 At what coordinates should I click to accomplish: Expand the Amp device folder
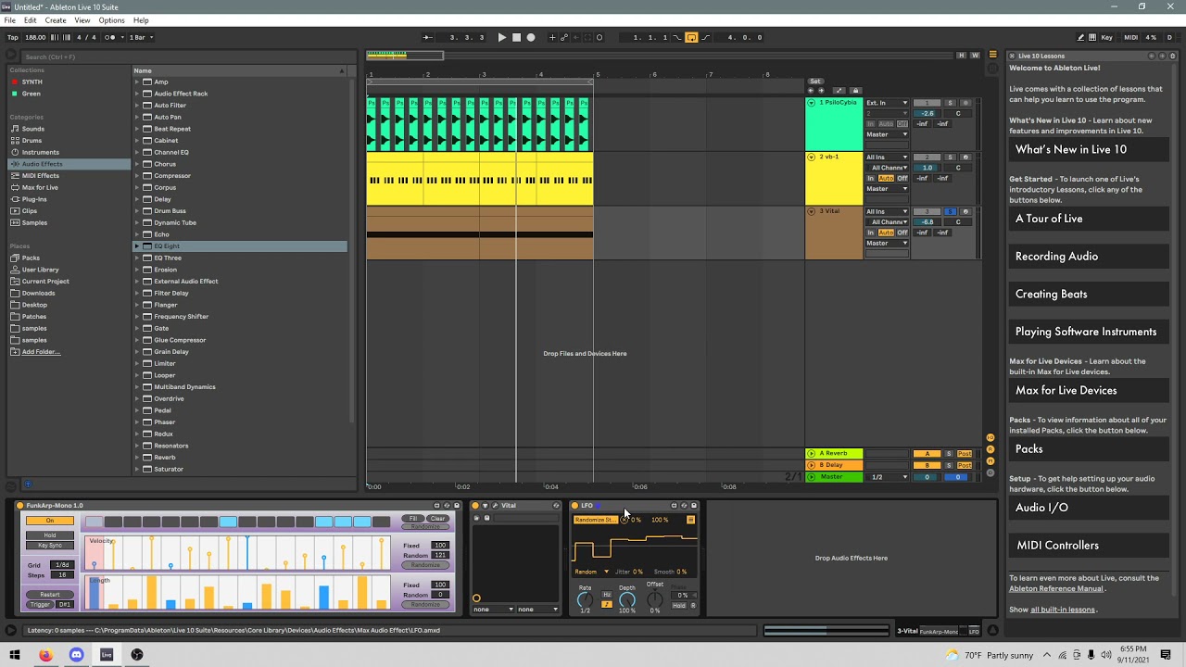point(137,82)
